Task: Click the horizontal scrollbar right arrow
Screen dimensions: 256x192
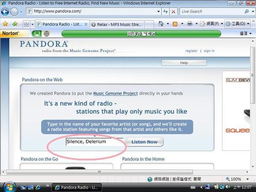Action: (x=247, y=172)
